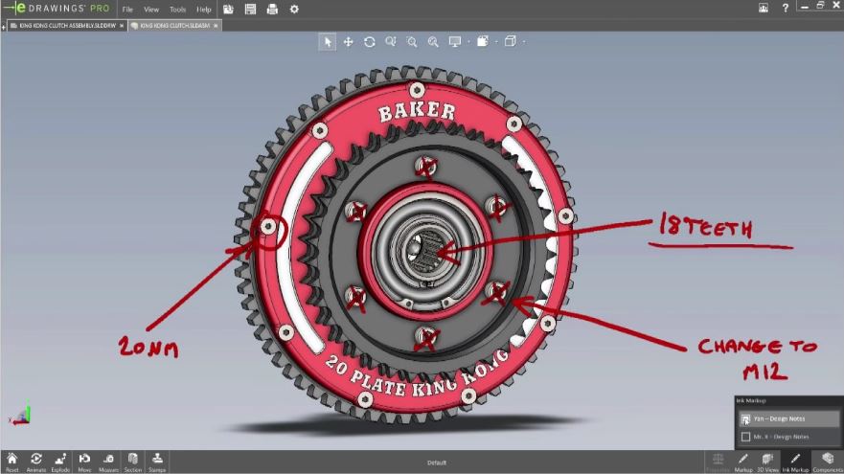This screenshot has height=474, width=844.
Task: Expand the view settings dropdown arrow
Action: point(496,42)
